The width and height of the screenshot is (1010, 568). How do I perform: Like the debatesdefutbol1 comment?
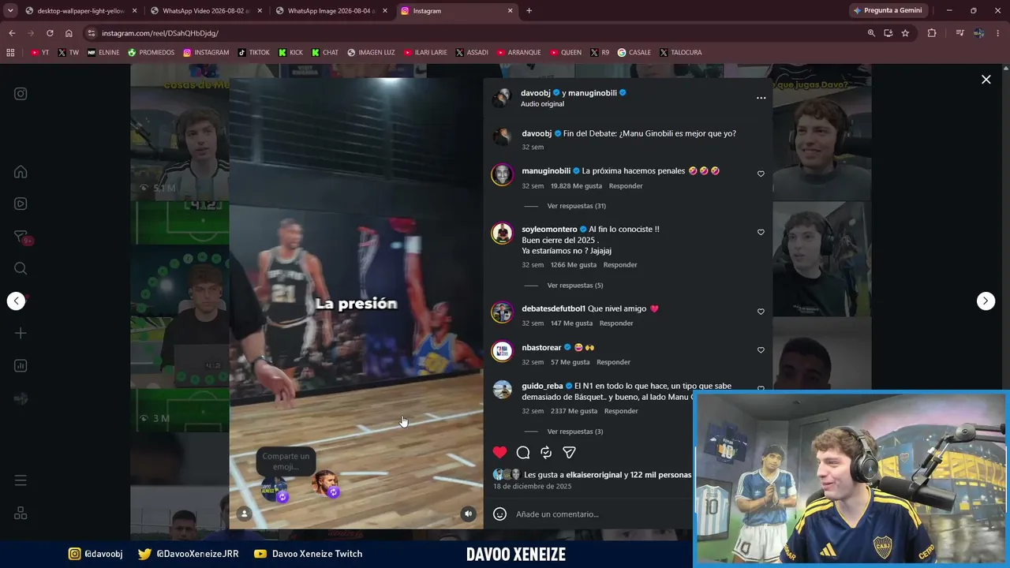(x=761, y=312)
